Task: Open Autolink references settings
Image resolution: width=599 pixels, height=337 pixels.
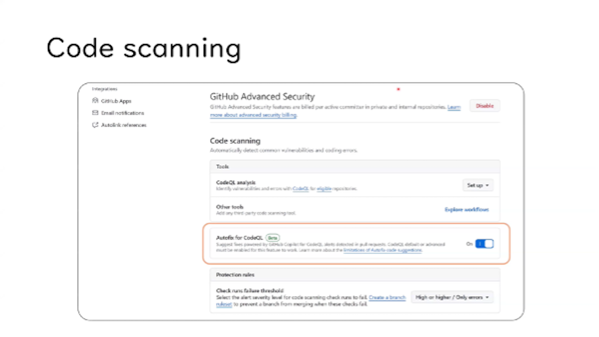Action: pos(124,125)
